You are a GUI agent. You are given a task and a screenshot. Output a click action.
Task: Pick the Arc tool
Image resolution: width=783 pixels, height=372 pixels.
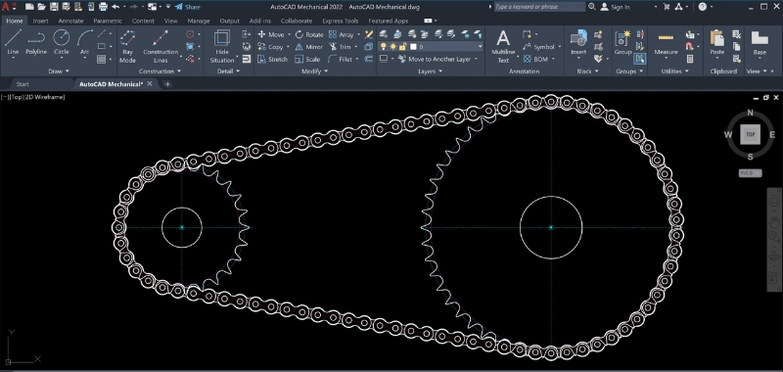tap(85, 41)
